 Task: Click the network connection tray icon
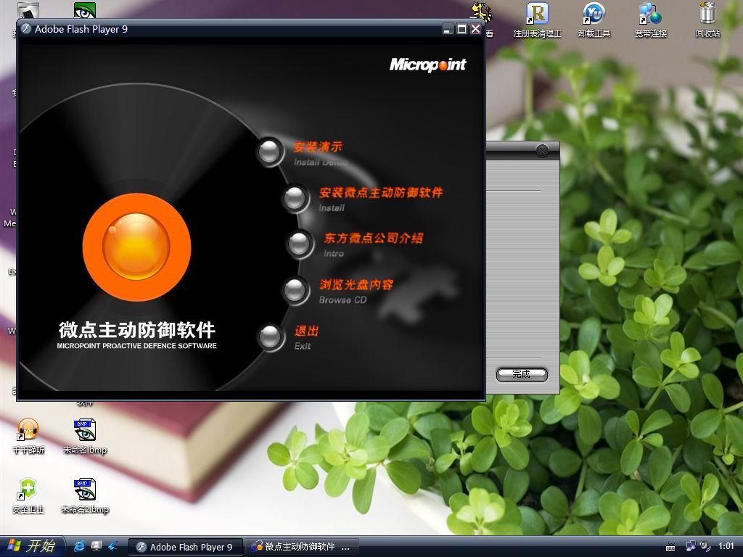pyautogui.click(x=691, y=547)
